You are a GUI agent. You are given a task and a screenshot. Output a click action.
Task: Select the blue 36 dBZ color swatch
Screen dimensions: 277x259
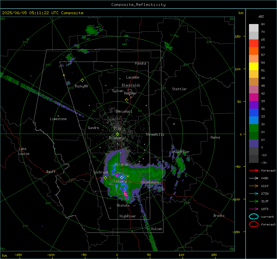pos(254,112)
